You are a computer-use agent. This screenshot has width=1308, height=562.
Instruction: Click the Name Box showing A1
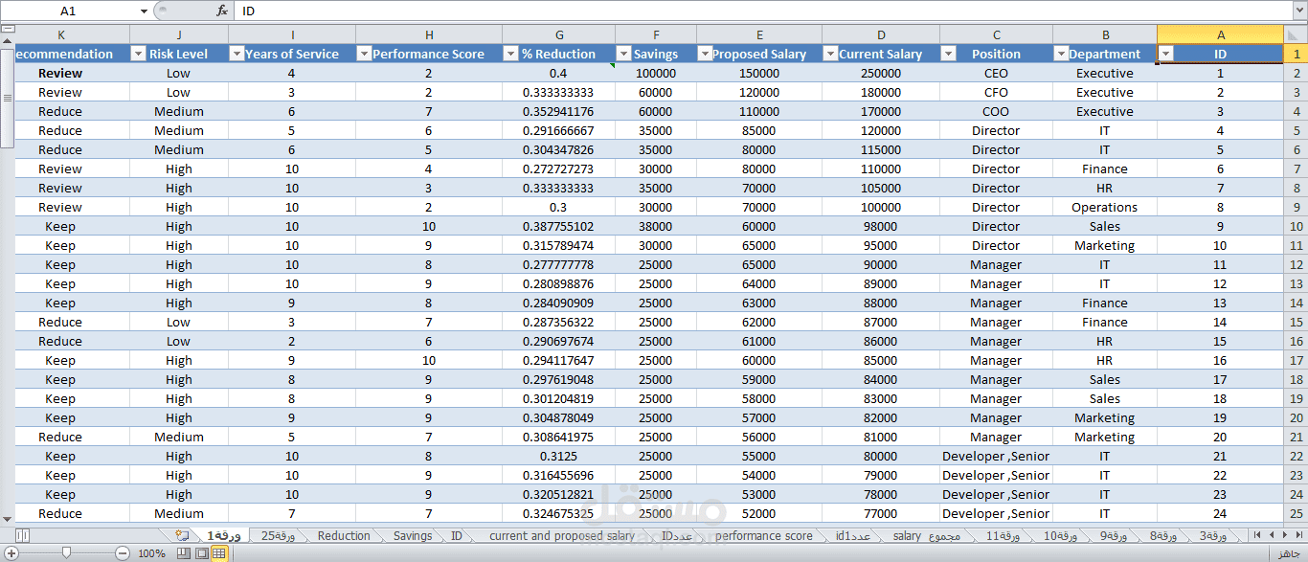[x=68, y=11]
